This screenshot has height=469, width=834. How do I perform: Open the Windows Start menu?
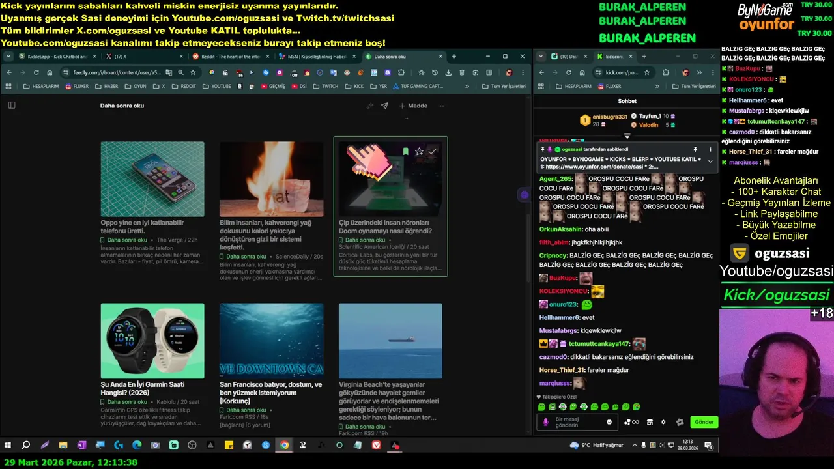coord(8,446)
